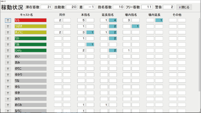Select the gray みり cast name bar
Viewport: 201px width, 113px height.
pos(31,99)
